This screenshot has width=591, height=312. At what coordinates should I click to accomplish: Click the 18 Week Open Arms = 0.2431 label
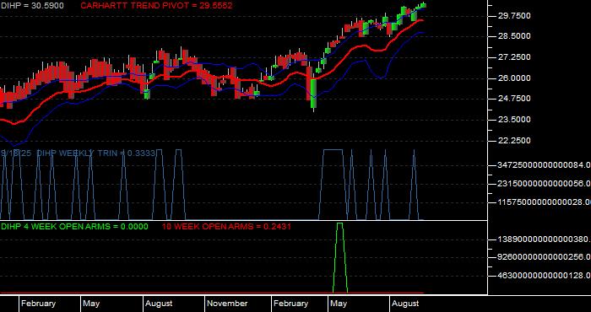(x=226, y=227)
